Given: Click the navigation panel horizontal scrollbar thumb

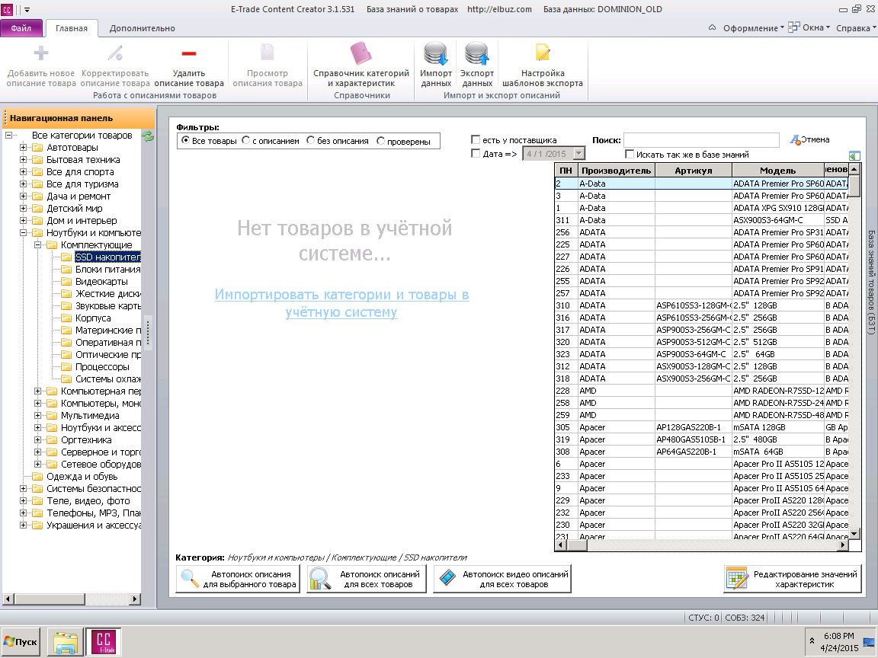Looking at the screenshot, I should pyautogui.click(x=50, y=599).
